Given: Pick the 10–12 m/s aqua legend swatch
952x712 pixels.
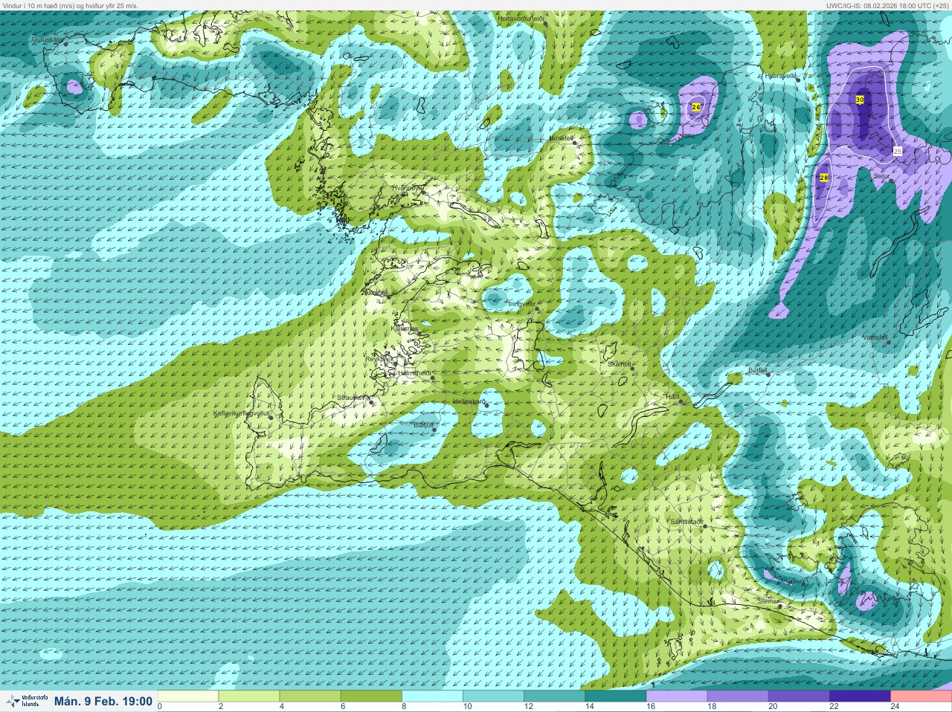Looking at the screenshot, I should (493, 696).
